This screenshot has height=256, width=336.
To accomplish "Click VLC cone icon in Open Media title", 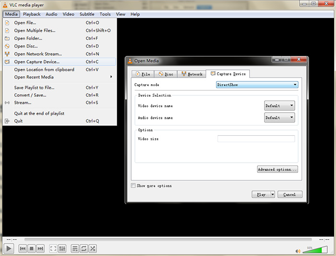I will point(130,61).
